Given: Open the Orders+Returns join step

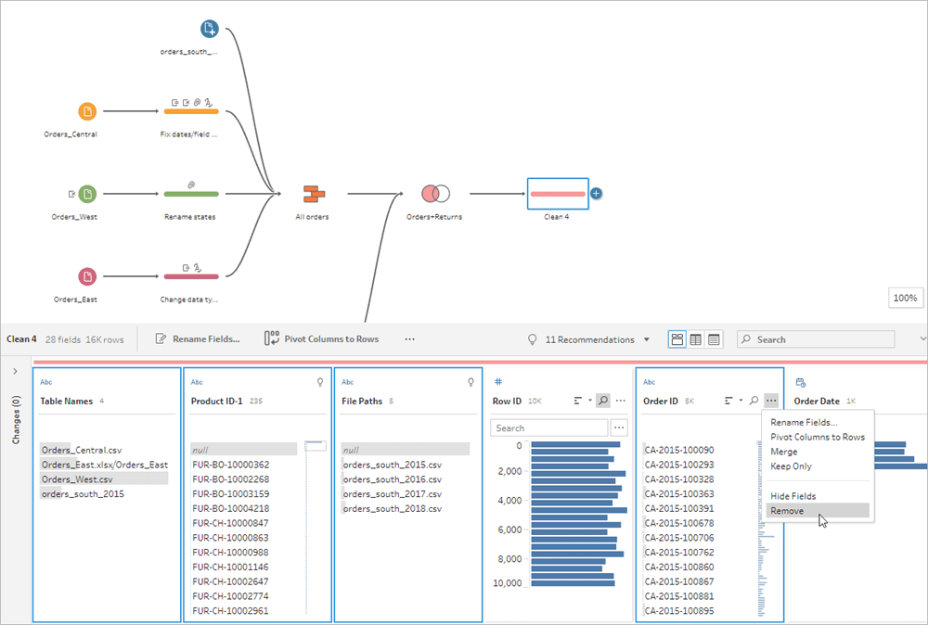Looking at the screenshot, I should [x=435, y=194].
